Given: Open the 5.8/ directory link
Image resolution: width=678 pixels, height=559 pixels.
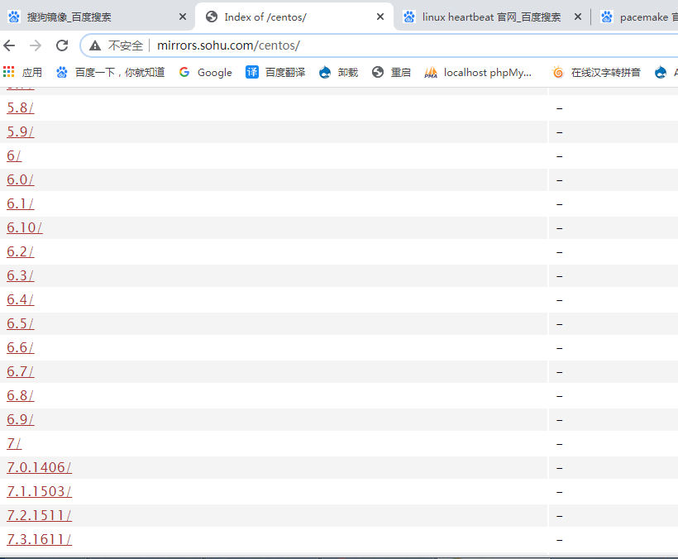Looking at the screenshot, I should click(21, 107).
